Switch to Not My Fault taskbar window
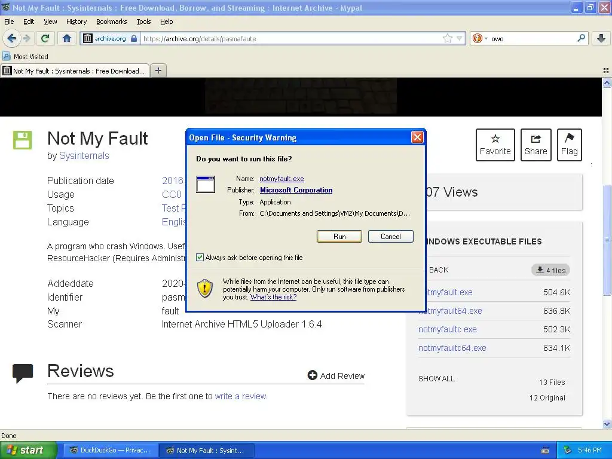Image resolution: width=612 pixels, height=459 pixels. pos(206,450)
